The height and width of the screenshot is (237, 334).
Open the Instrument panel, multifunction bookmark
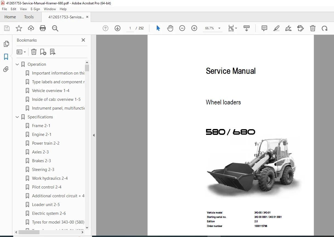click(x=58, y=108)
